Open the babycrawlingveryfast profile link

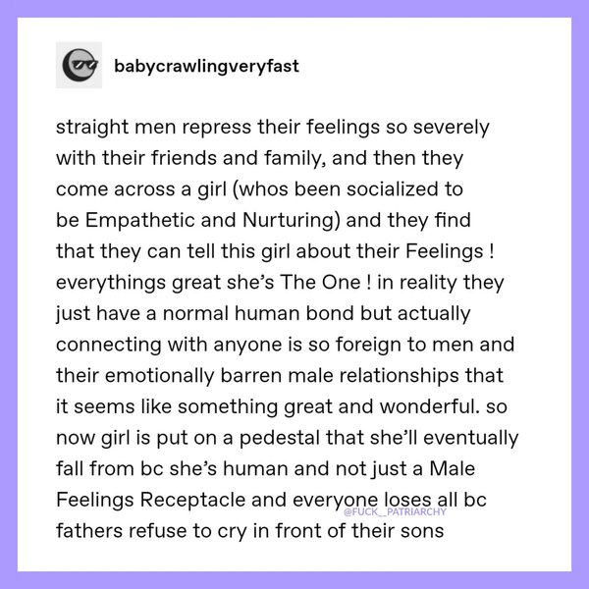click(206, 66)
